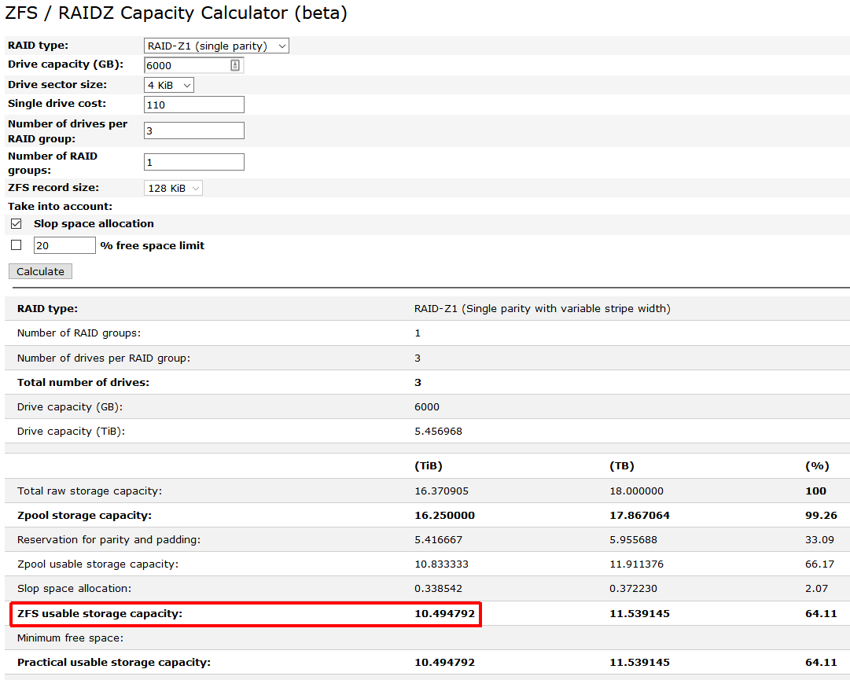Click value 6000 in the results table
The image size is (850, 680).
[427, 407]
